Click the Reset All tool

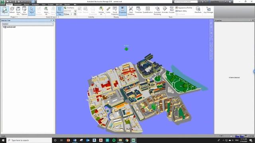(18, 11)
